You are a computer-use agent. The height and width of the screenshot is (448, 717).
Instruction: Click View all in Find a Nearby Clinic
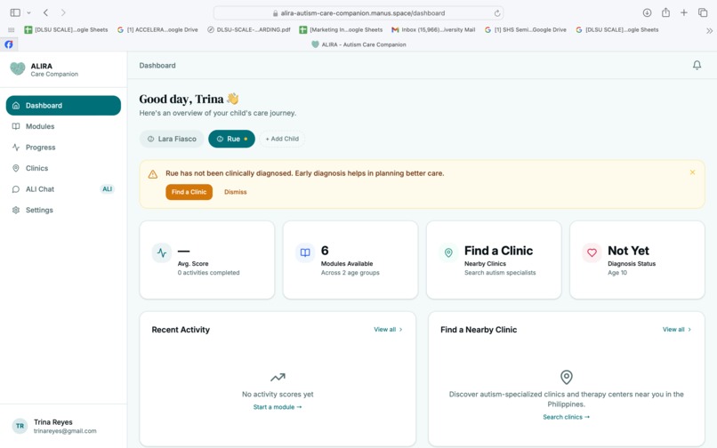click(677, 329)
